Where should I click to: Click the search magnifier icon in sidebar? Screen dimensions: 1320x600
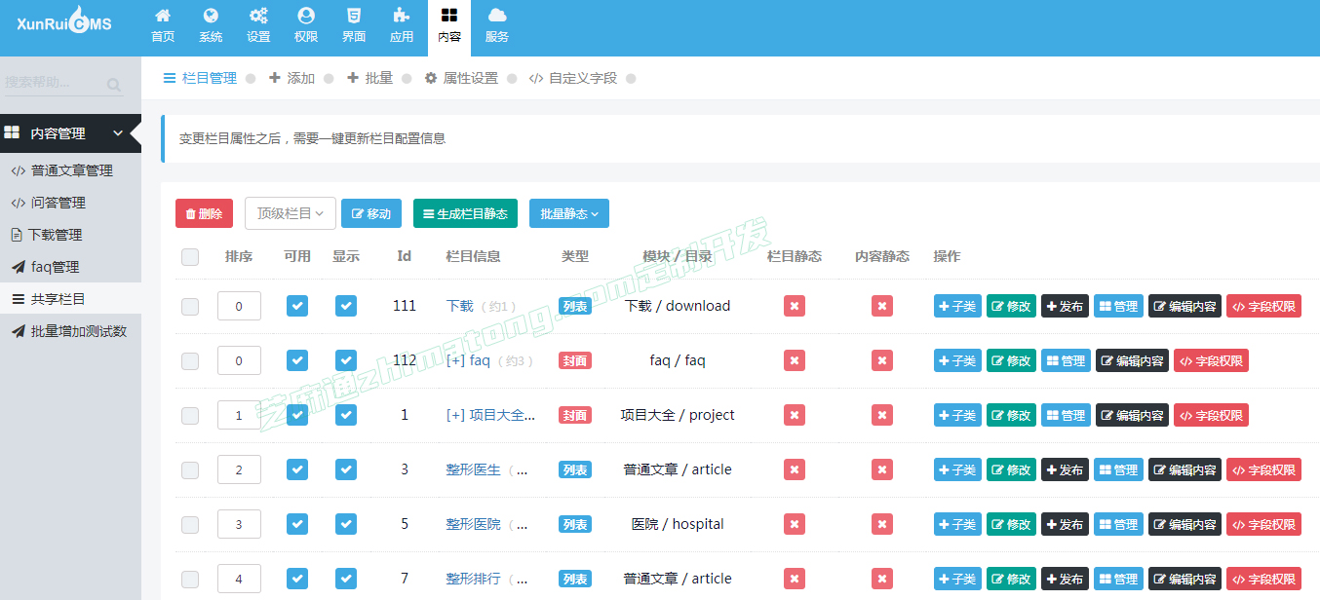pyautogui.click(x=114, y=85)
